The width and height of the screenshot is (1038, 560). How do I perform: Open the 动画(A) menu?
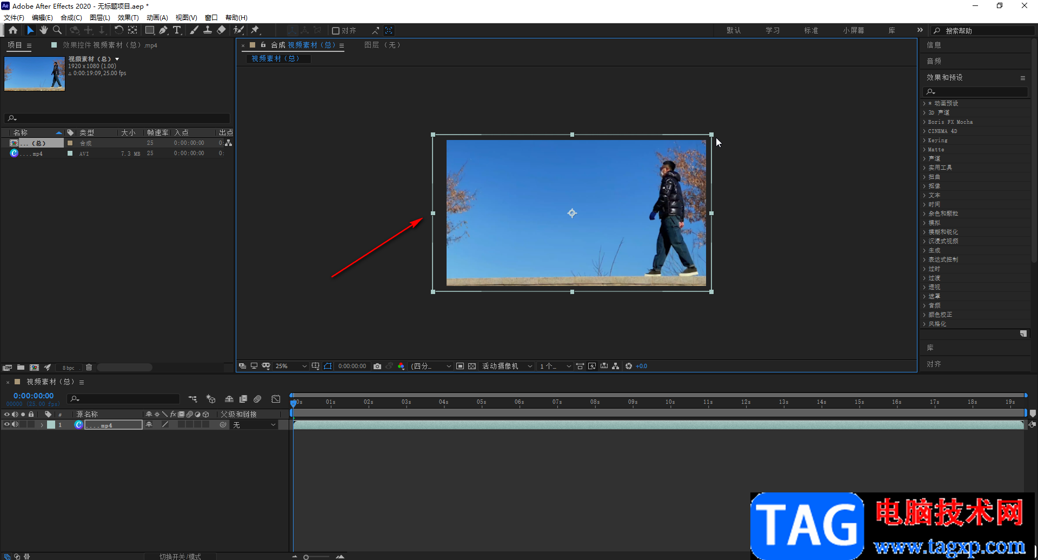coord(157,18)
